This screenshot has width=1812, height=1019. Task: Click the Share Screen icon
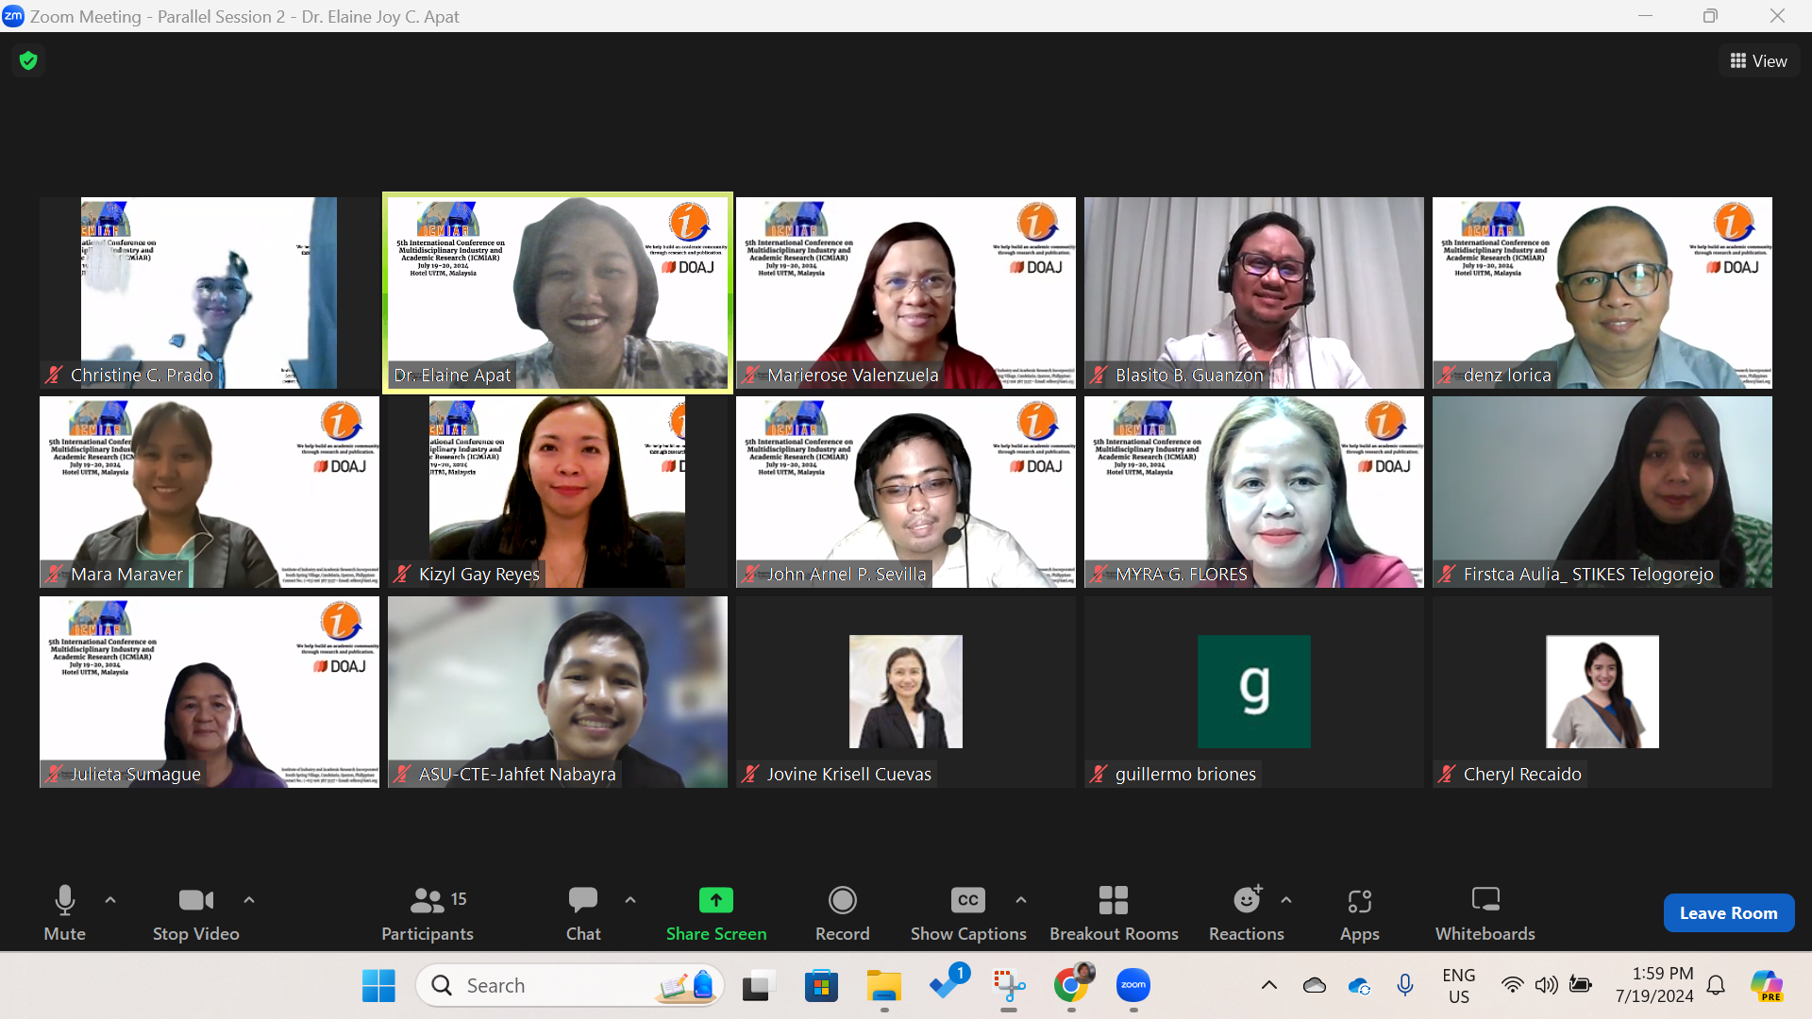pyautogui.click(x=715, y=900)
